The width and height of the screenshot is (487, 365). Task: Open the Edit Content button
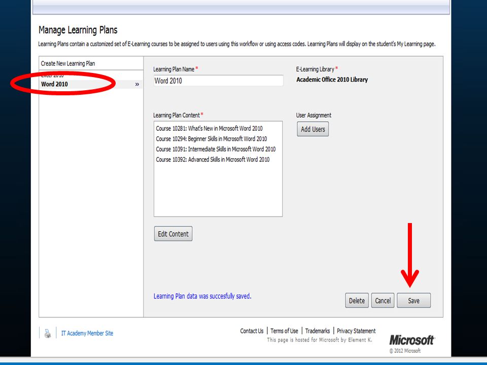tap(173, 234)
